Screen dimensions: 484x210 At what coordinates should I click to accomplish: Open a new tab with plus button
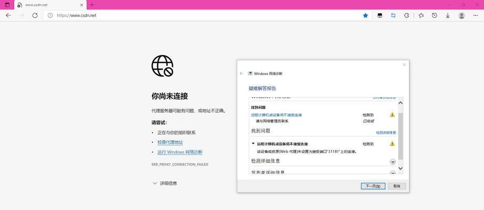coord(92,5)
